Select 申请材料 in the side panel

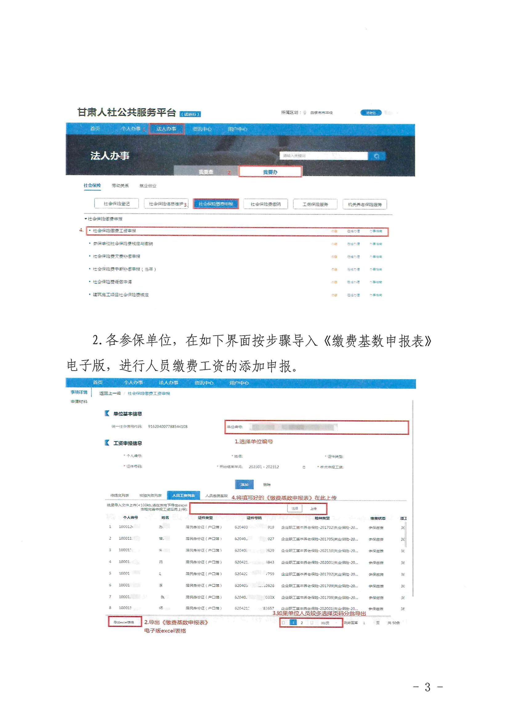(x=79, y=402)
